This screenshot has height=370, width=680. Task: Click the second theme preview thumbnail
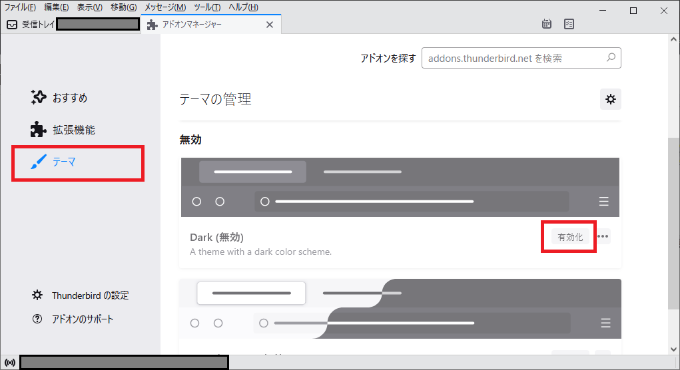[x=400, y=309]
